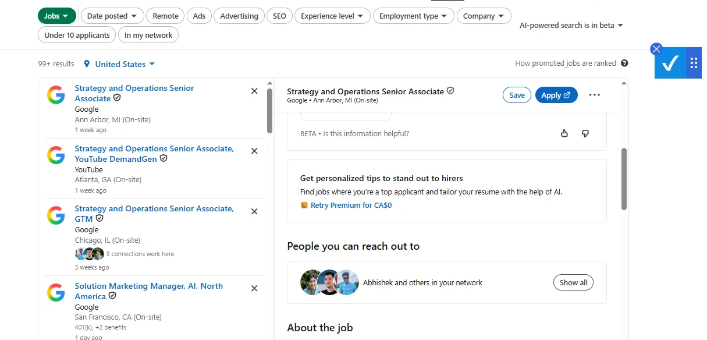Viewport: 707px width, 340px height.
Task: Open the Strategy and Operations Senior Associate, GTM listing
Action: coord(154,214)
